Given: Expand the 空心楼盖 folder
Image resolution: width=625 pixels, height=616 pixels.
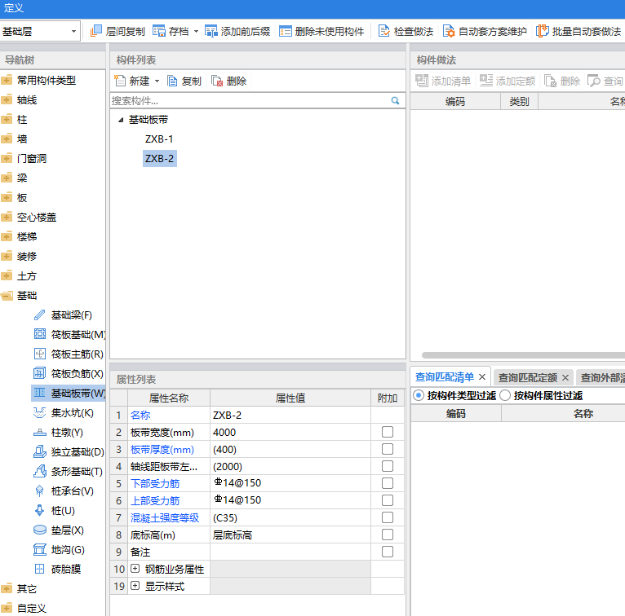Looking at the screenshot, I should tap(7, 218).
